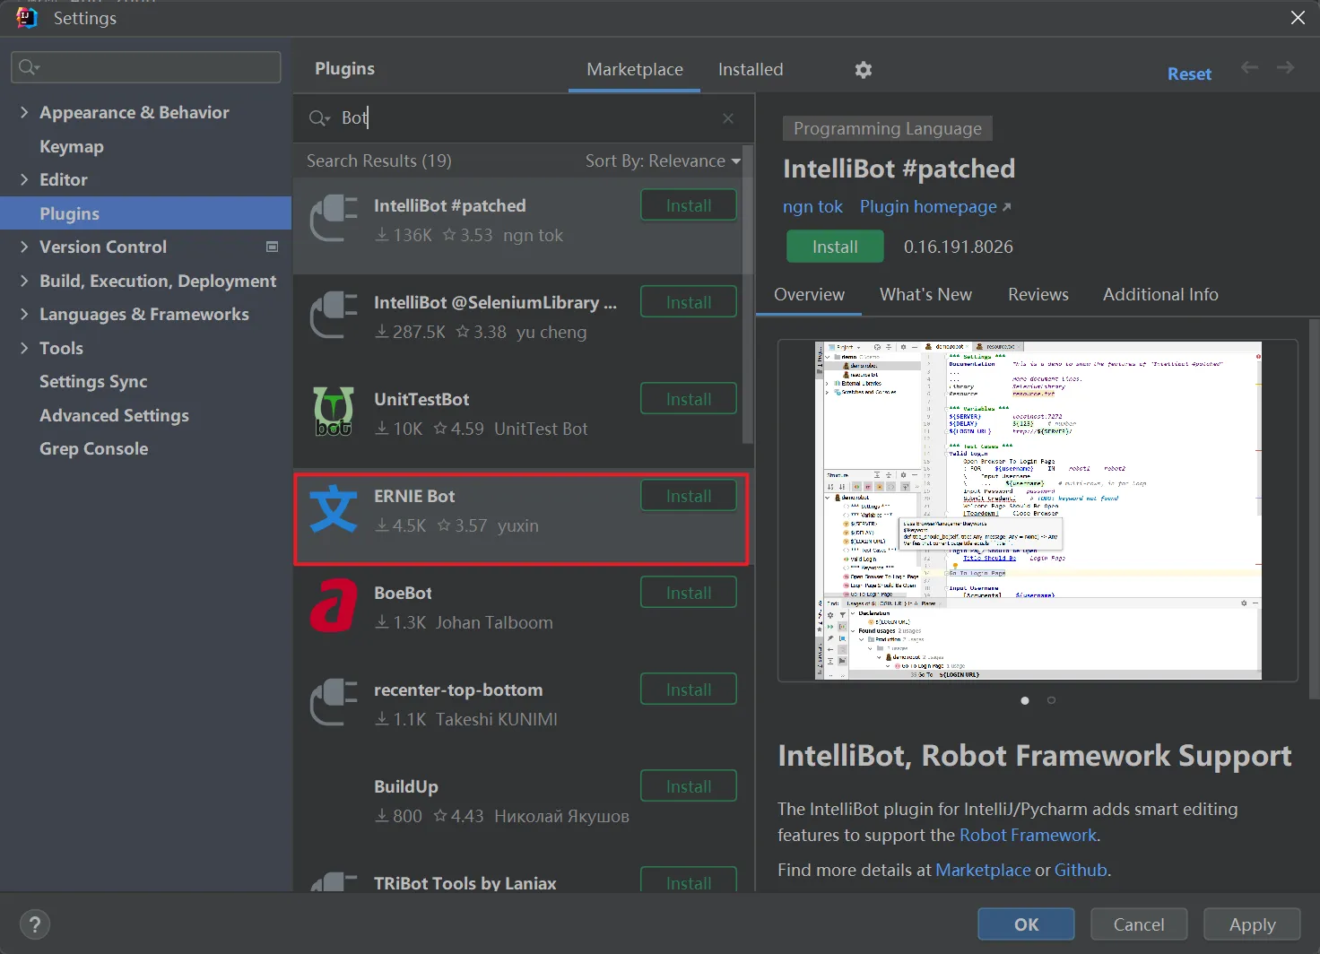
Task: Navigate back with the left arrow
Action: [1249, 67]
